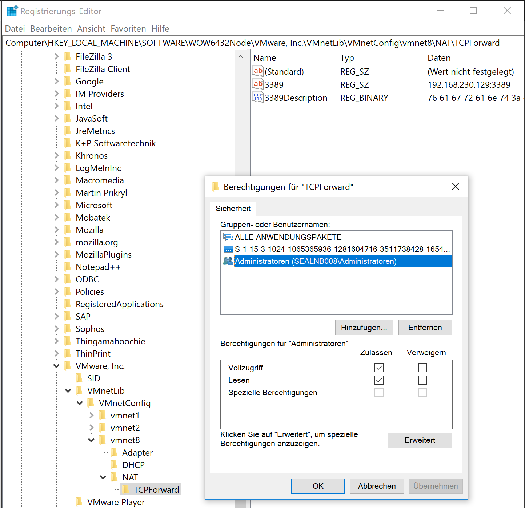
Task: Click the Notepad++ key folder icon
Action: [67, 267]
